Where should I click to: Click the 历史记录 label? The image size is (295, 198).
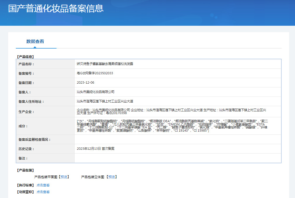pyautogui.click(x=26, y=149)
